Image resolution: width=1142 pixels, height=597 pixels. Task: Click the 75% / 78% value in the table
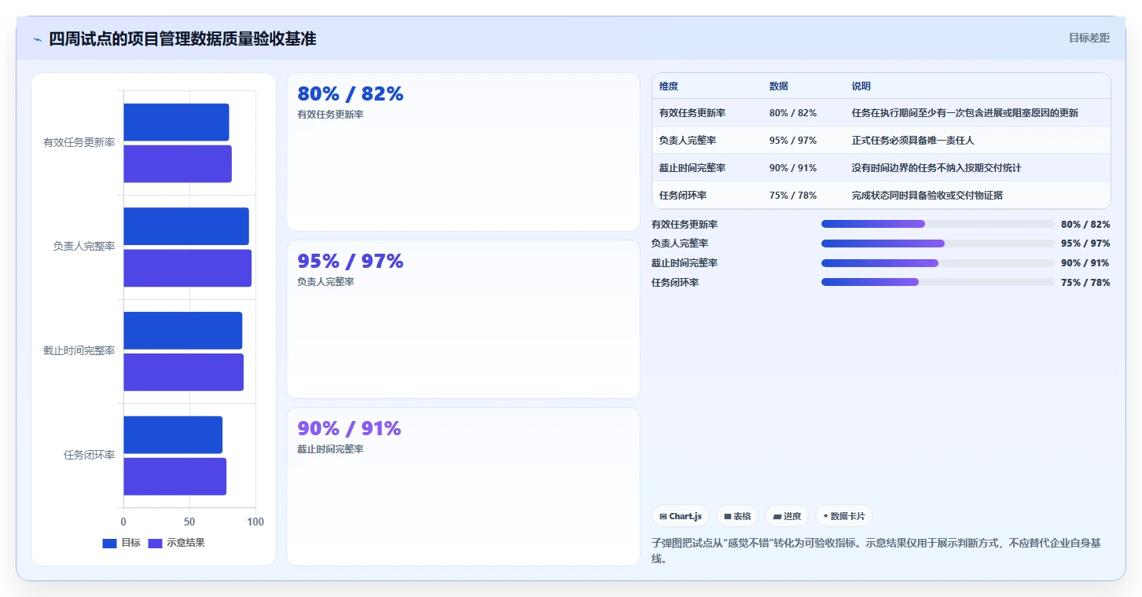tap(793, 196)
